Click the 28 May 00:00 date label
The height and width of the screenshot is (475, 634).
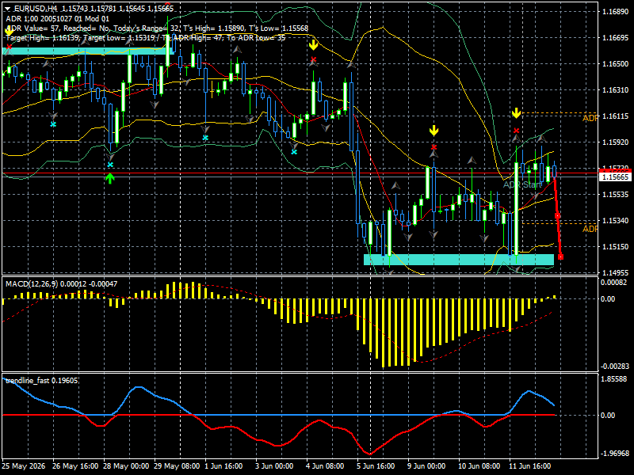point(126,466)
